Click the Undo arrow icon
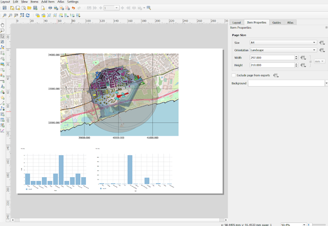Viewport: 328px width, 226px height. click(73, 8)
